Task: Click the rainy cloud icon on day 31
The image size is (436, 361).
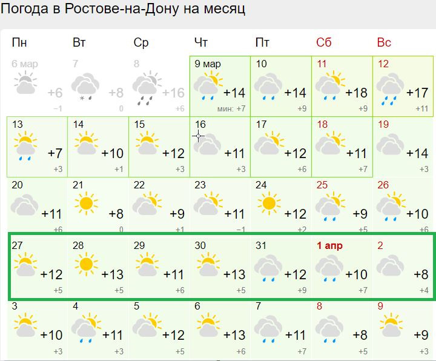Action: pos(269,265)
